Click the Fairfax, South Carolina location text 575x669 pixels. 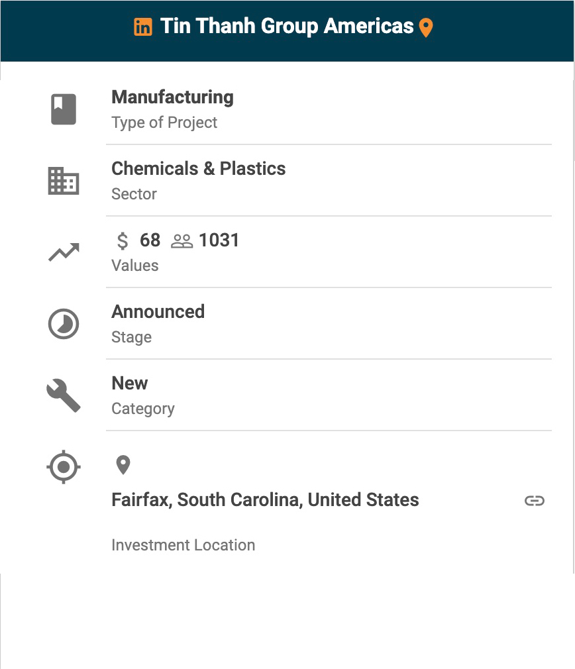[x=265, y=499]
